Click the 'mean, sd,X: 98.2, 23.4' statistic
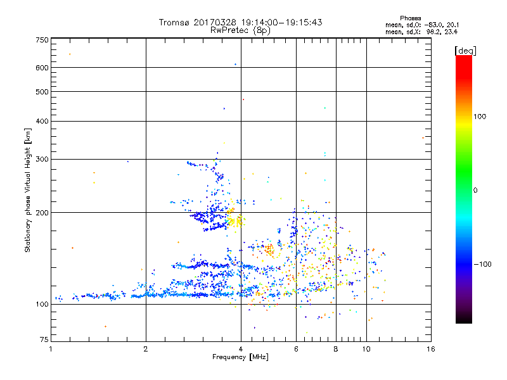 [421, 32]
